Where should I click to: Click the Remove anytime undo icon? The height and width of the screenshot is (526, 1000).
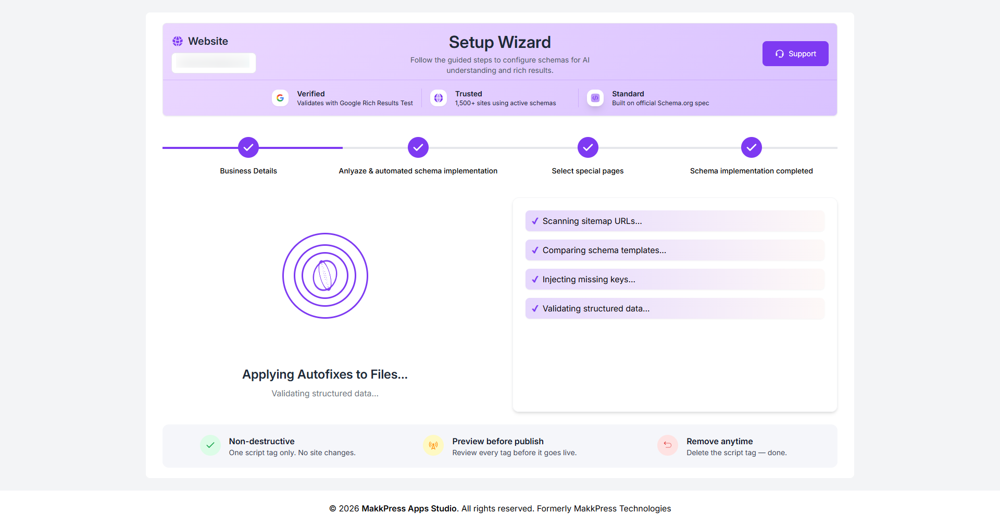pos(667,445)
